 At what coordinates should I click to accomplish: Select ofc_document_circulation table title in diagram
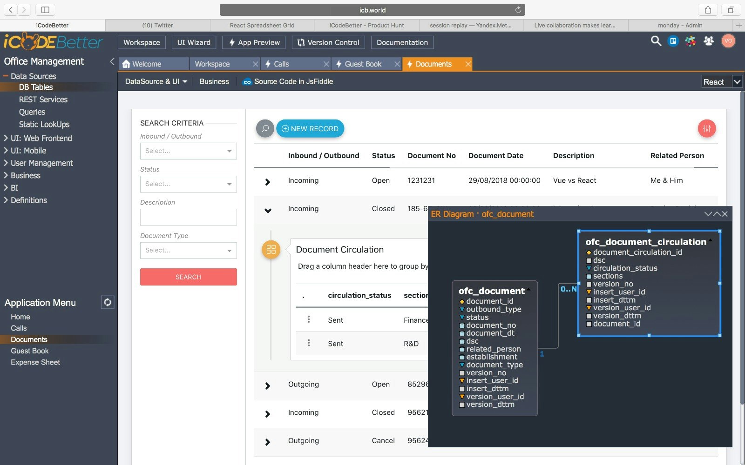point(646,241)
